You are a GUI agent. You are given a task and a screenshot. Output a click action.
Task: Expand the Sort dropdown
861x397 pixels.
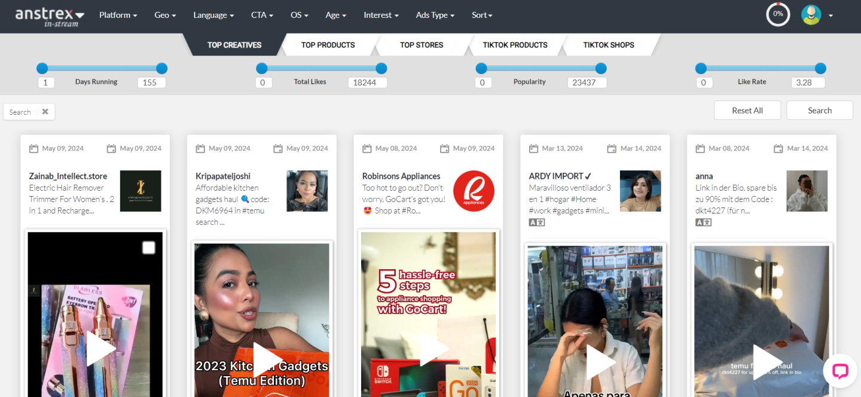tap(482, 16)
